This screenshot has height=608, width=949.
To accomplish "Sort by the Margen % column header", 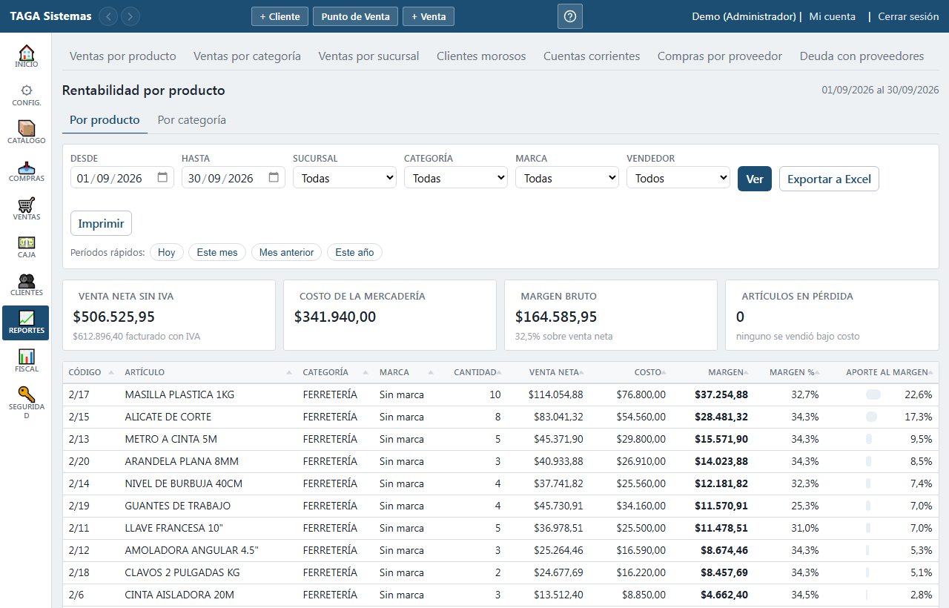I will (792, 372).
